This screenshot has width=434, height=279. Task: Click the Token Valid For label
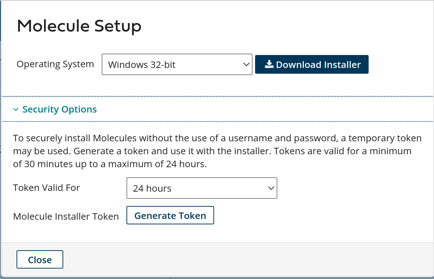[x=46, y=188]
